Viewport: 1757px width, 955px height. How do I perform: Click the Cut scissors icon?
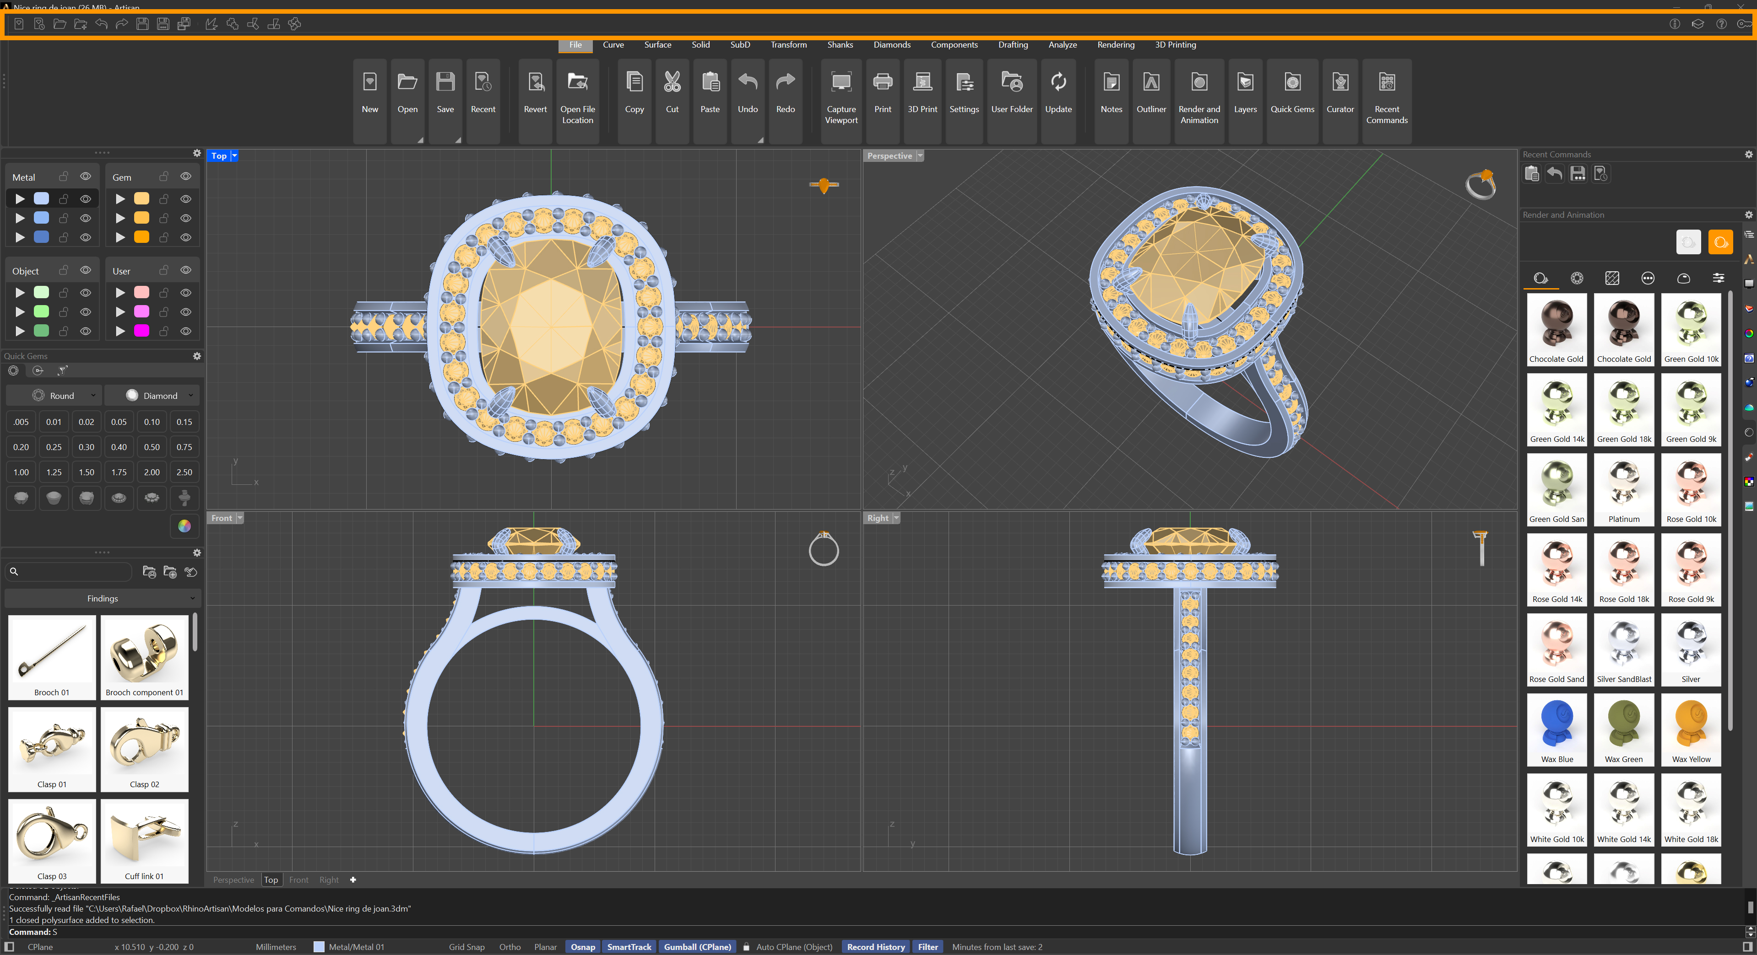click(672, 82)
